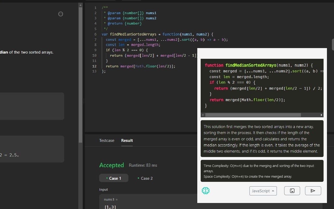Click the popup code scrollbar left arrow
The height and width of the screenshot is (209, 334).
tap(203, 115)
